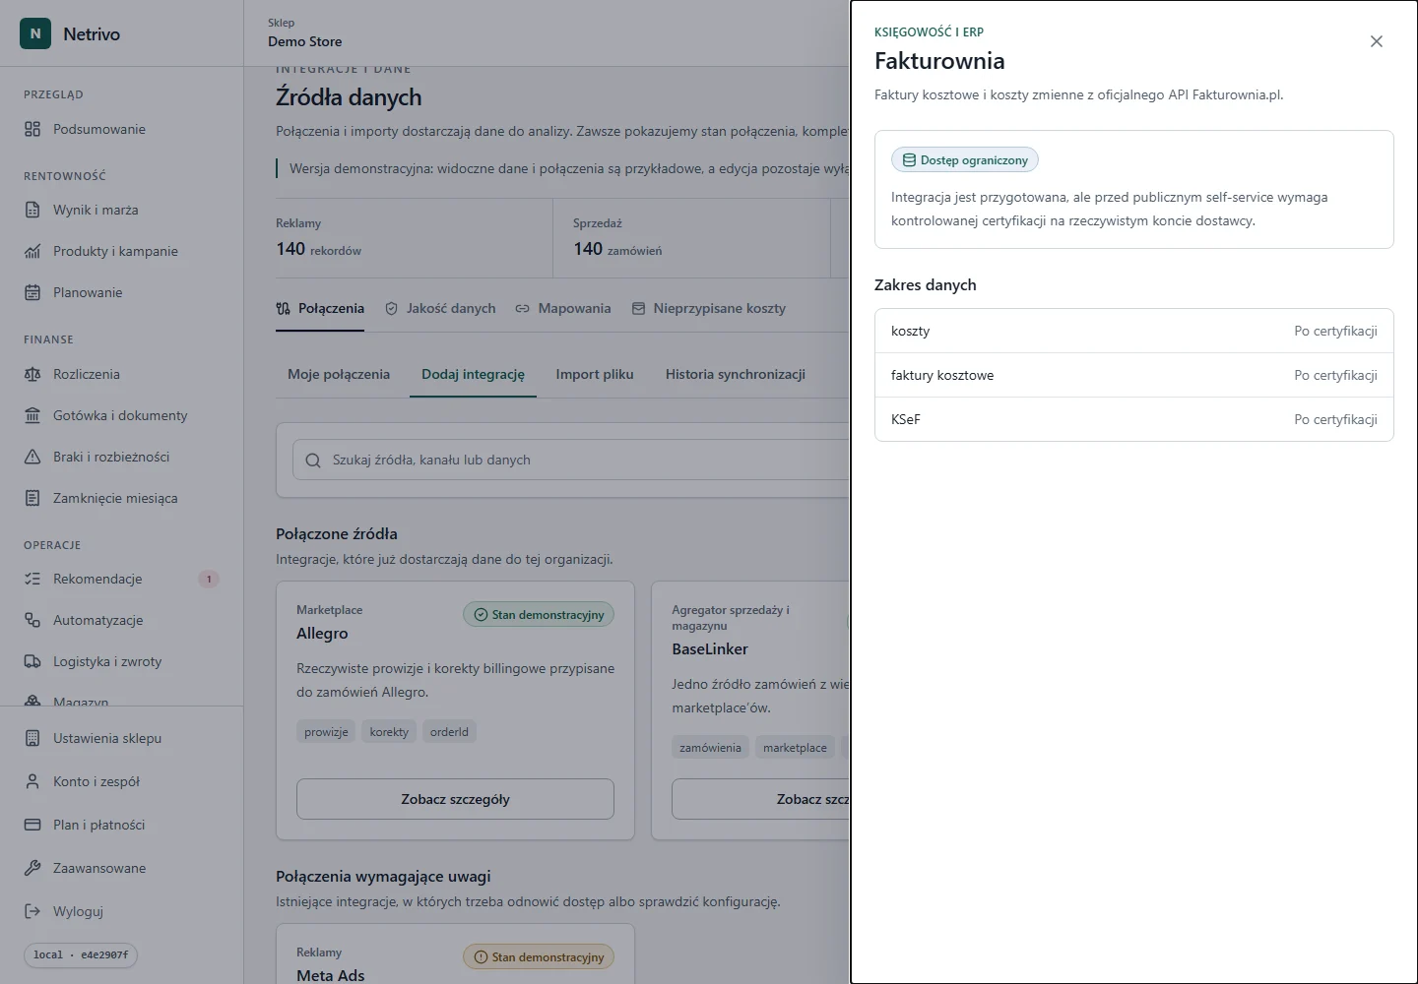
Task: Navigate to Rekomendacje in the sidebar
Action: coord(122,579)
